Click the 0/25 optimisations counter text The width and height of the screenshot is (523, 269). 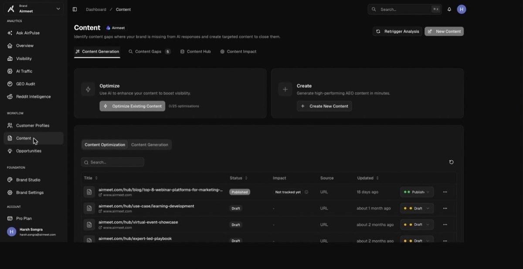tap(184, 106)
